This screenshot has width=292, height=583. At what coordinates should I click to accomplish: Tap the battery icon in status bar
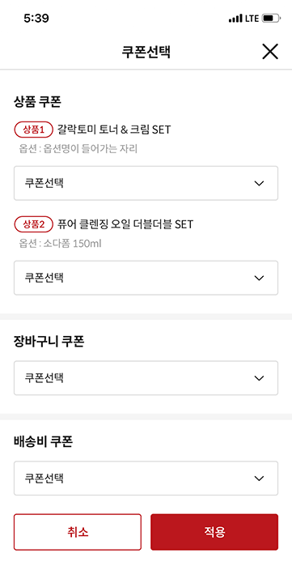[271, 18]
